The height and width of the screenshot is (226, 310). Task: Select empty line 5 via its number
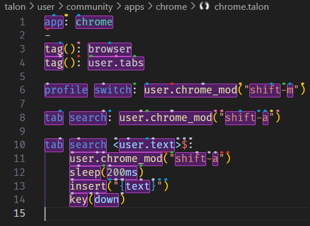(23, 77)
